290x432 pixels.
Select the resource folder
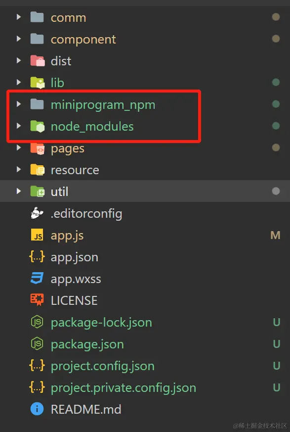pos(145,170)
